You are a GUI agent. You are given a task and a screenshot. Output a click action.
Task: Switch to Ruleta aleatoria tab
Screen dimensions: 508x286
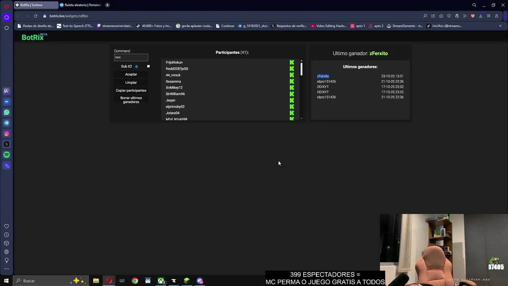tap(81, 5)
